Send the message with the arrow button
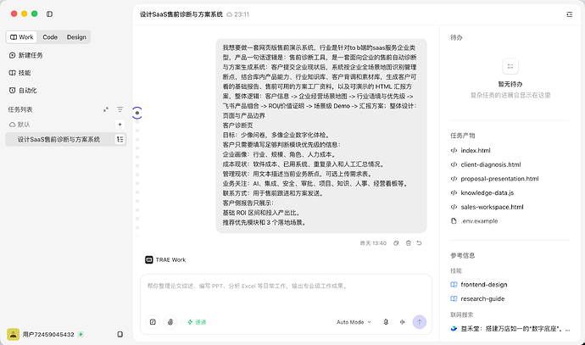585x345 pixels. coord(420,322)
